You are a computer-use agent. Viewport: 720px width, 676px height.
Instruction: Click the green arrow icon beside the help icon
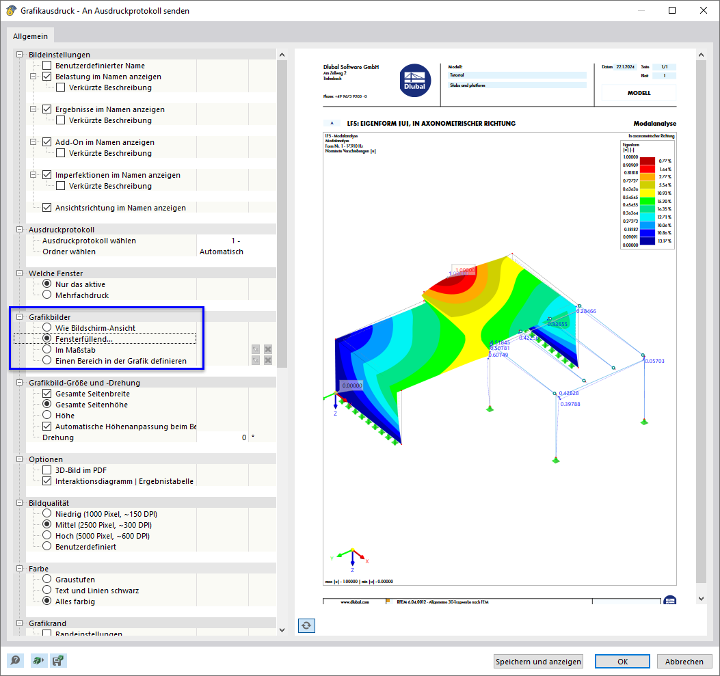point(38,660)
